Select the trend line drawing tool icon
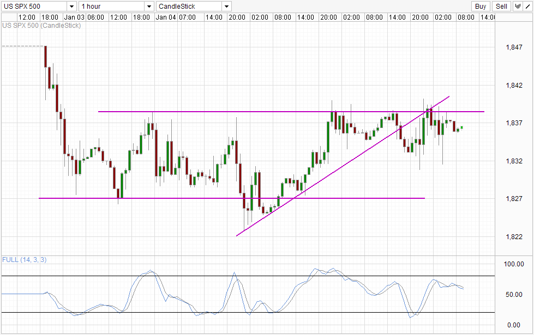 click(528, 6)
